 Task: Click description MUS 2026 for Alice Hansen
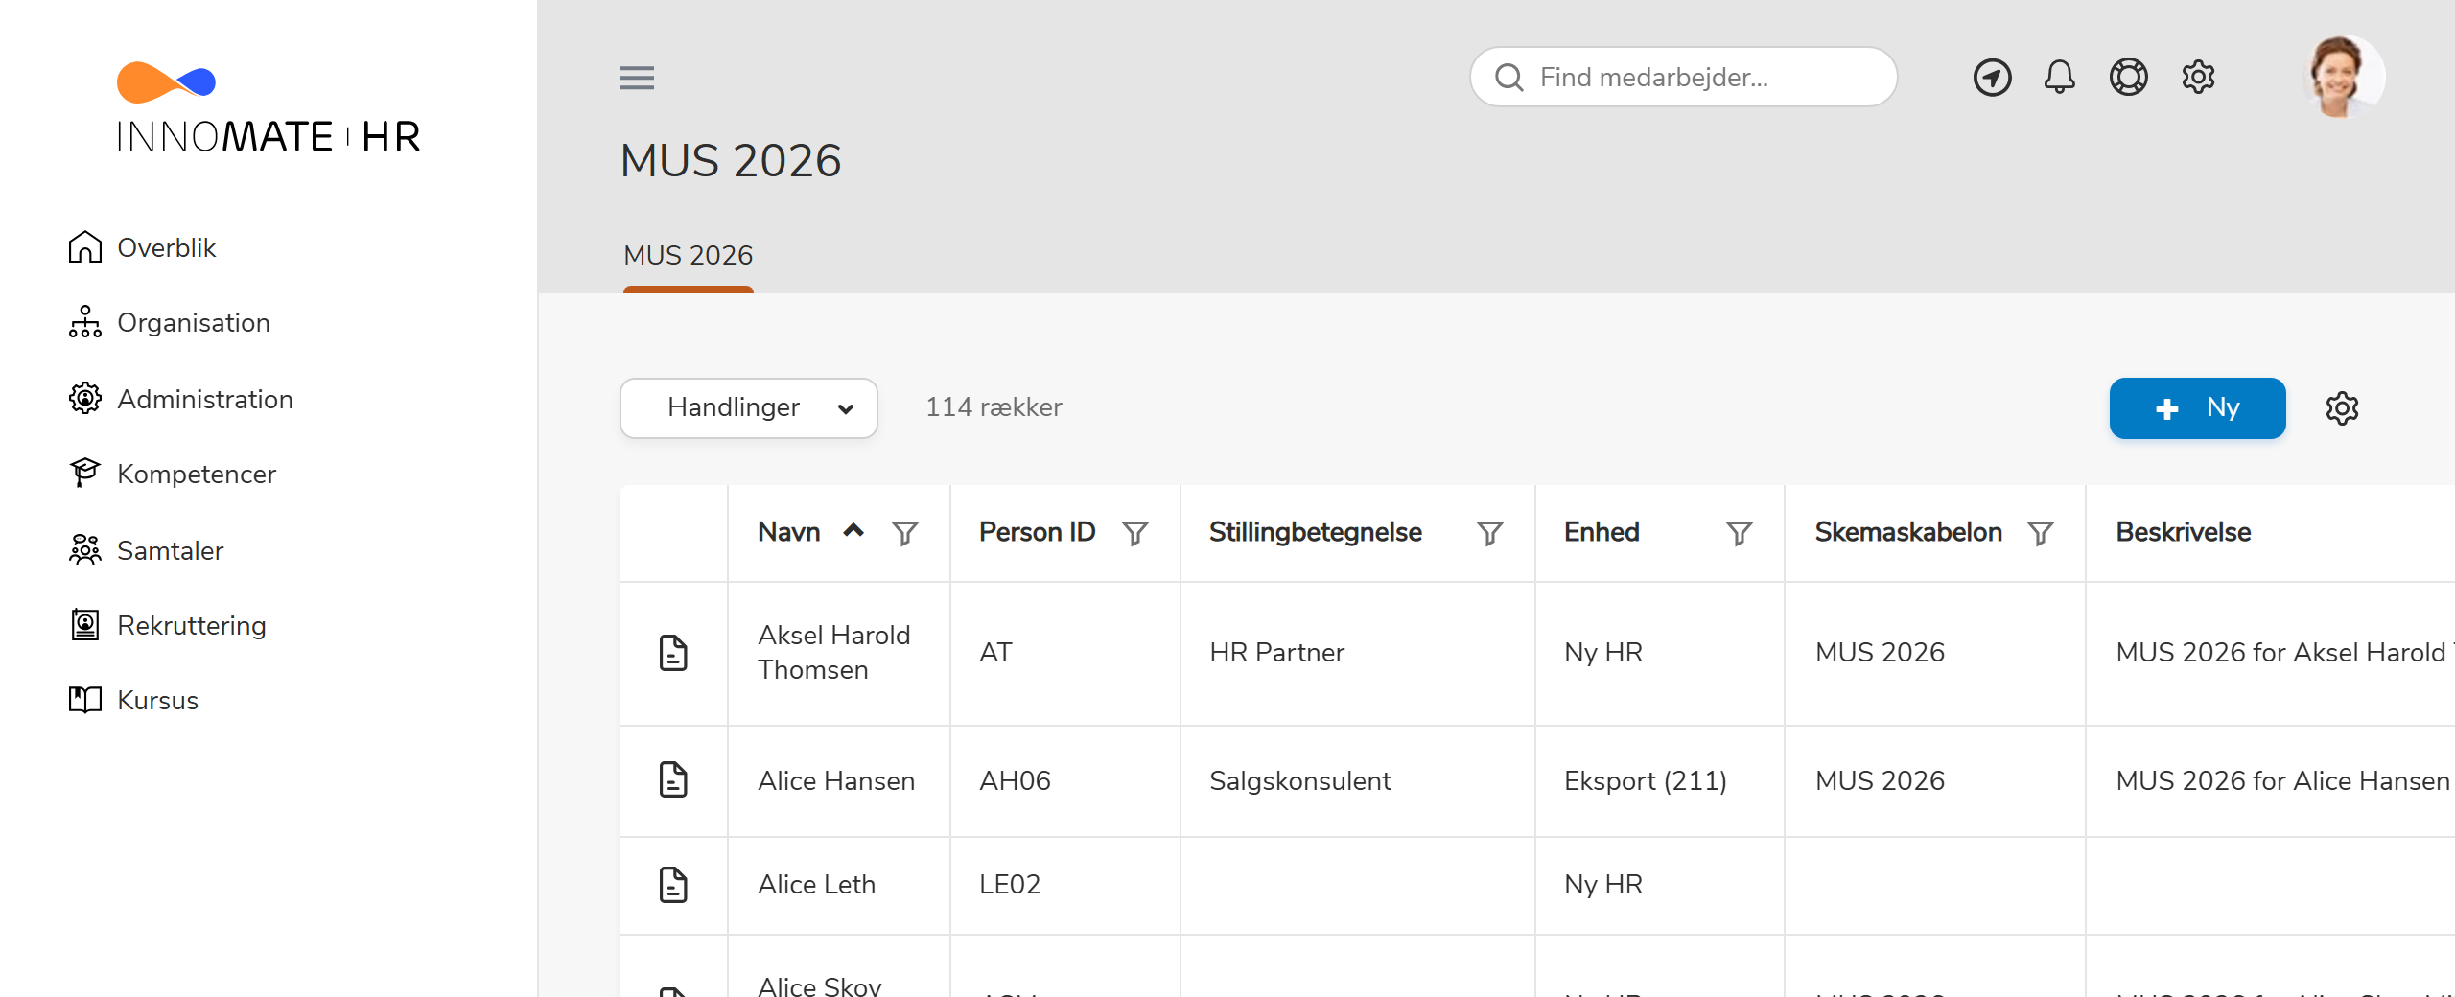point(2283,780)
